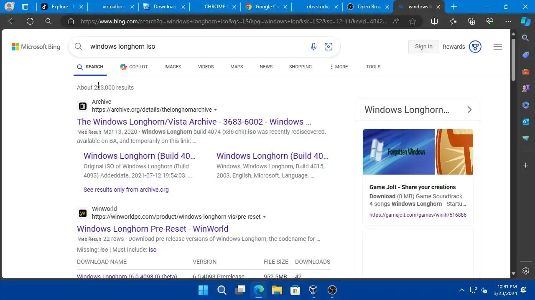Select the COPILOT search tab

134,67
